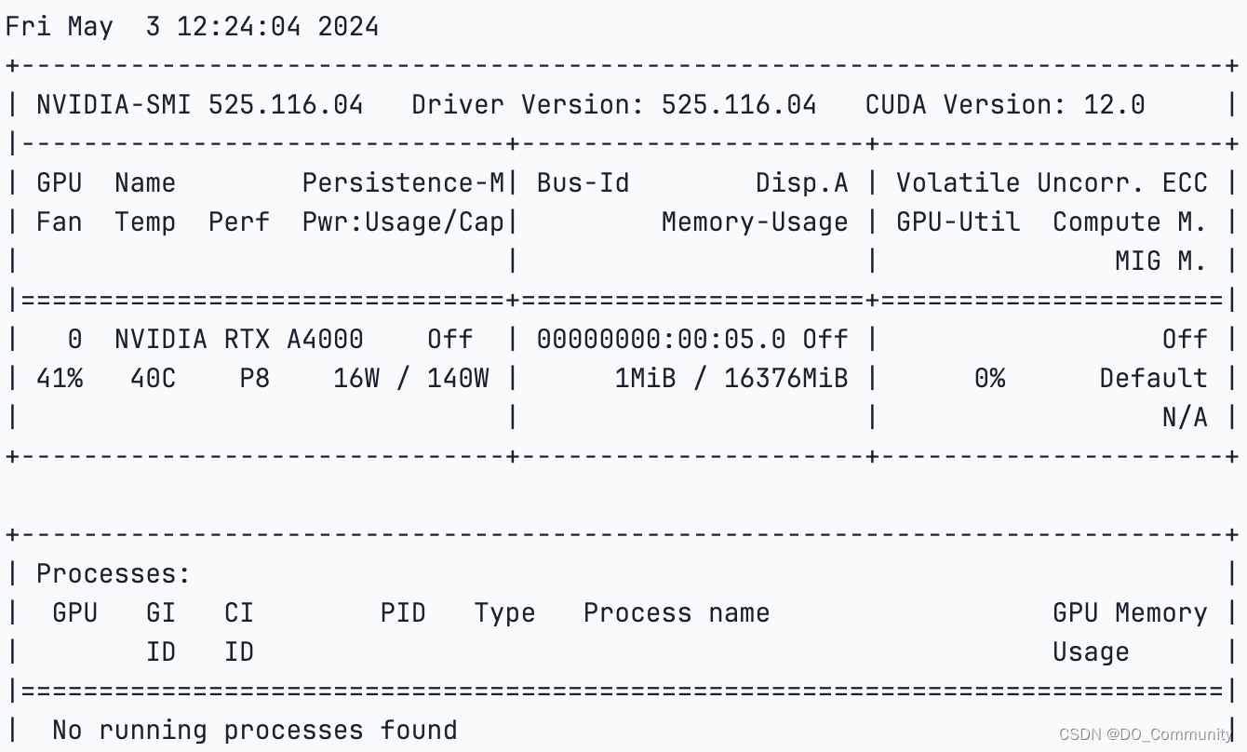Click the Volatile Uncorr. ECC header
Screen dimensions: 1247x752
pyautogui.click(x=1052, y=182)
